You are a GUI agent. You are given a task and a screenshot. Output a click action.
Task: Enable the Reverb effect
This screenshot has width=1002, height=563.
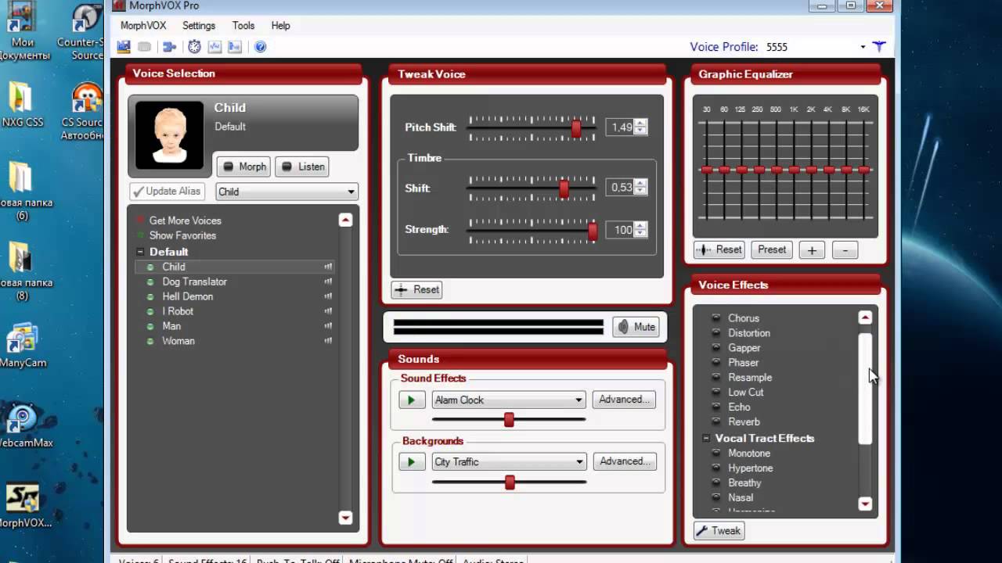(x=715, y=422)
